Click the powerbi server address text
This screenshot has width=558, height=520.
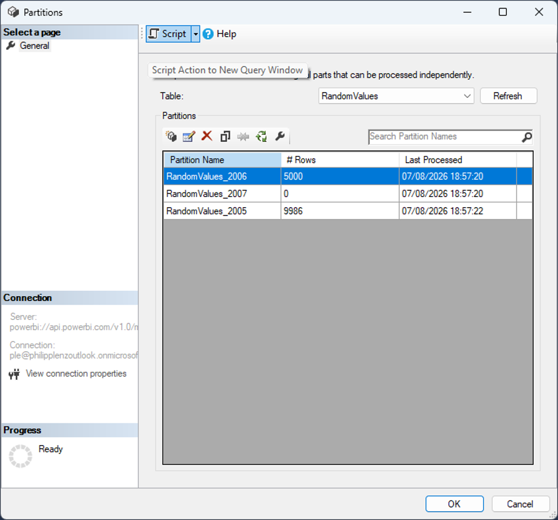[74, 327]
